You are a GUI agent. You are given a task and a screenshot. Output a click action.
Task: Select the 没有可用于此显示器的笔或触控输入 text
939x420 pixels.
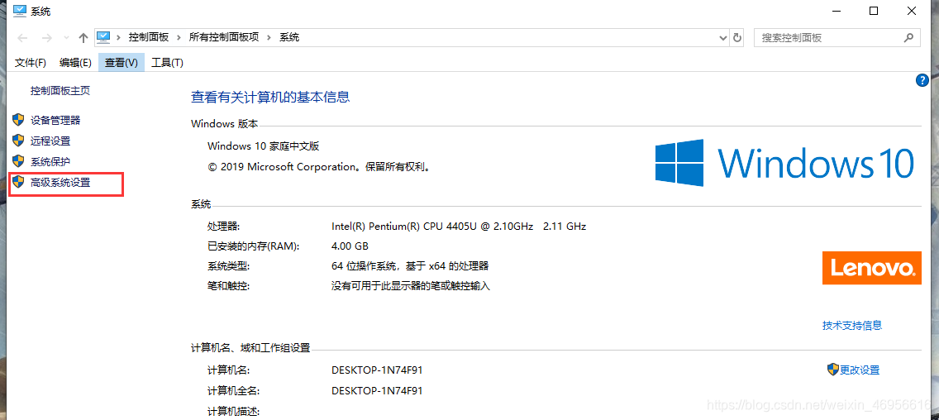coord(411,286)
